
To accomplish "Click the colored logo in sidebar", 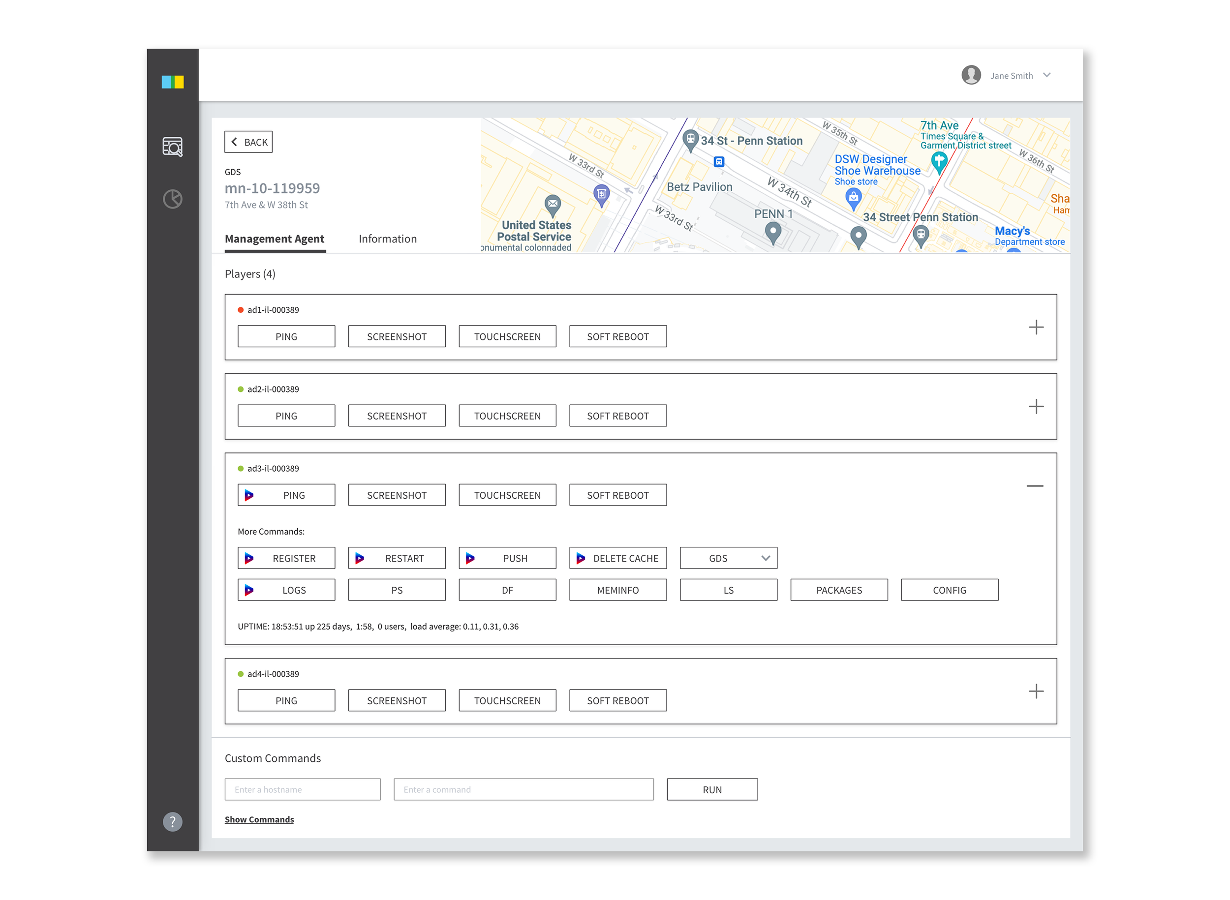I will (172, 82).
